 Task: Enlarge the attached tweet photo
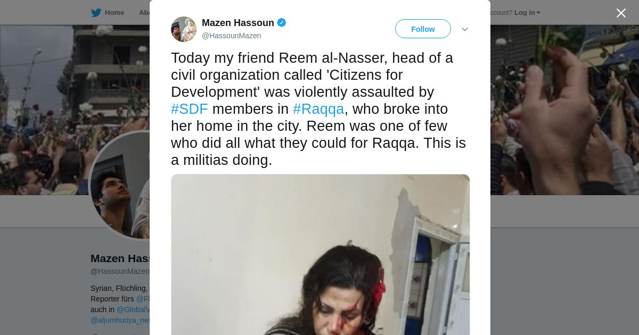click(320, 255)
